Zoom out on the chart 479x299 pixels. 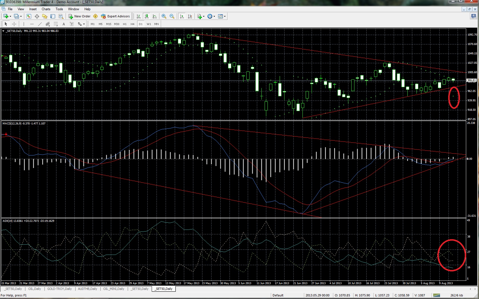[172, 16]
